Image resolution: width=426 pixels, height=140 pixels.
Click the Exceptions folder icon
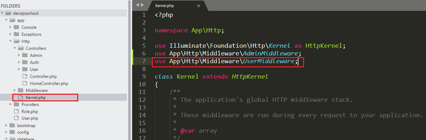(x=16, y=34)
